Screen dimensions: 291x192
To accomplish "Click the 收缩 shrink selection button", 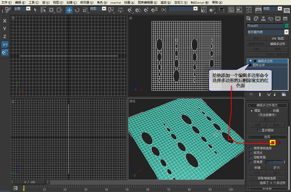I will tap(257, 168).
